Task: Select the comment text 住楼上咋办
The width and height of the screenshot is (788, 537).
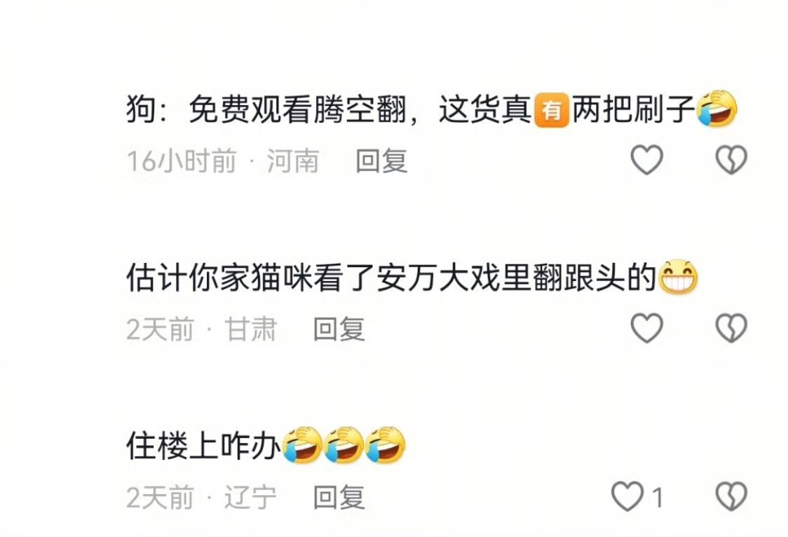Action: tap(203, 446)
